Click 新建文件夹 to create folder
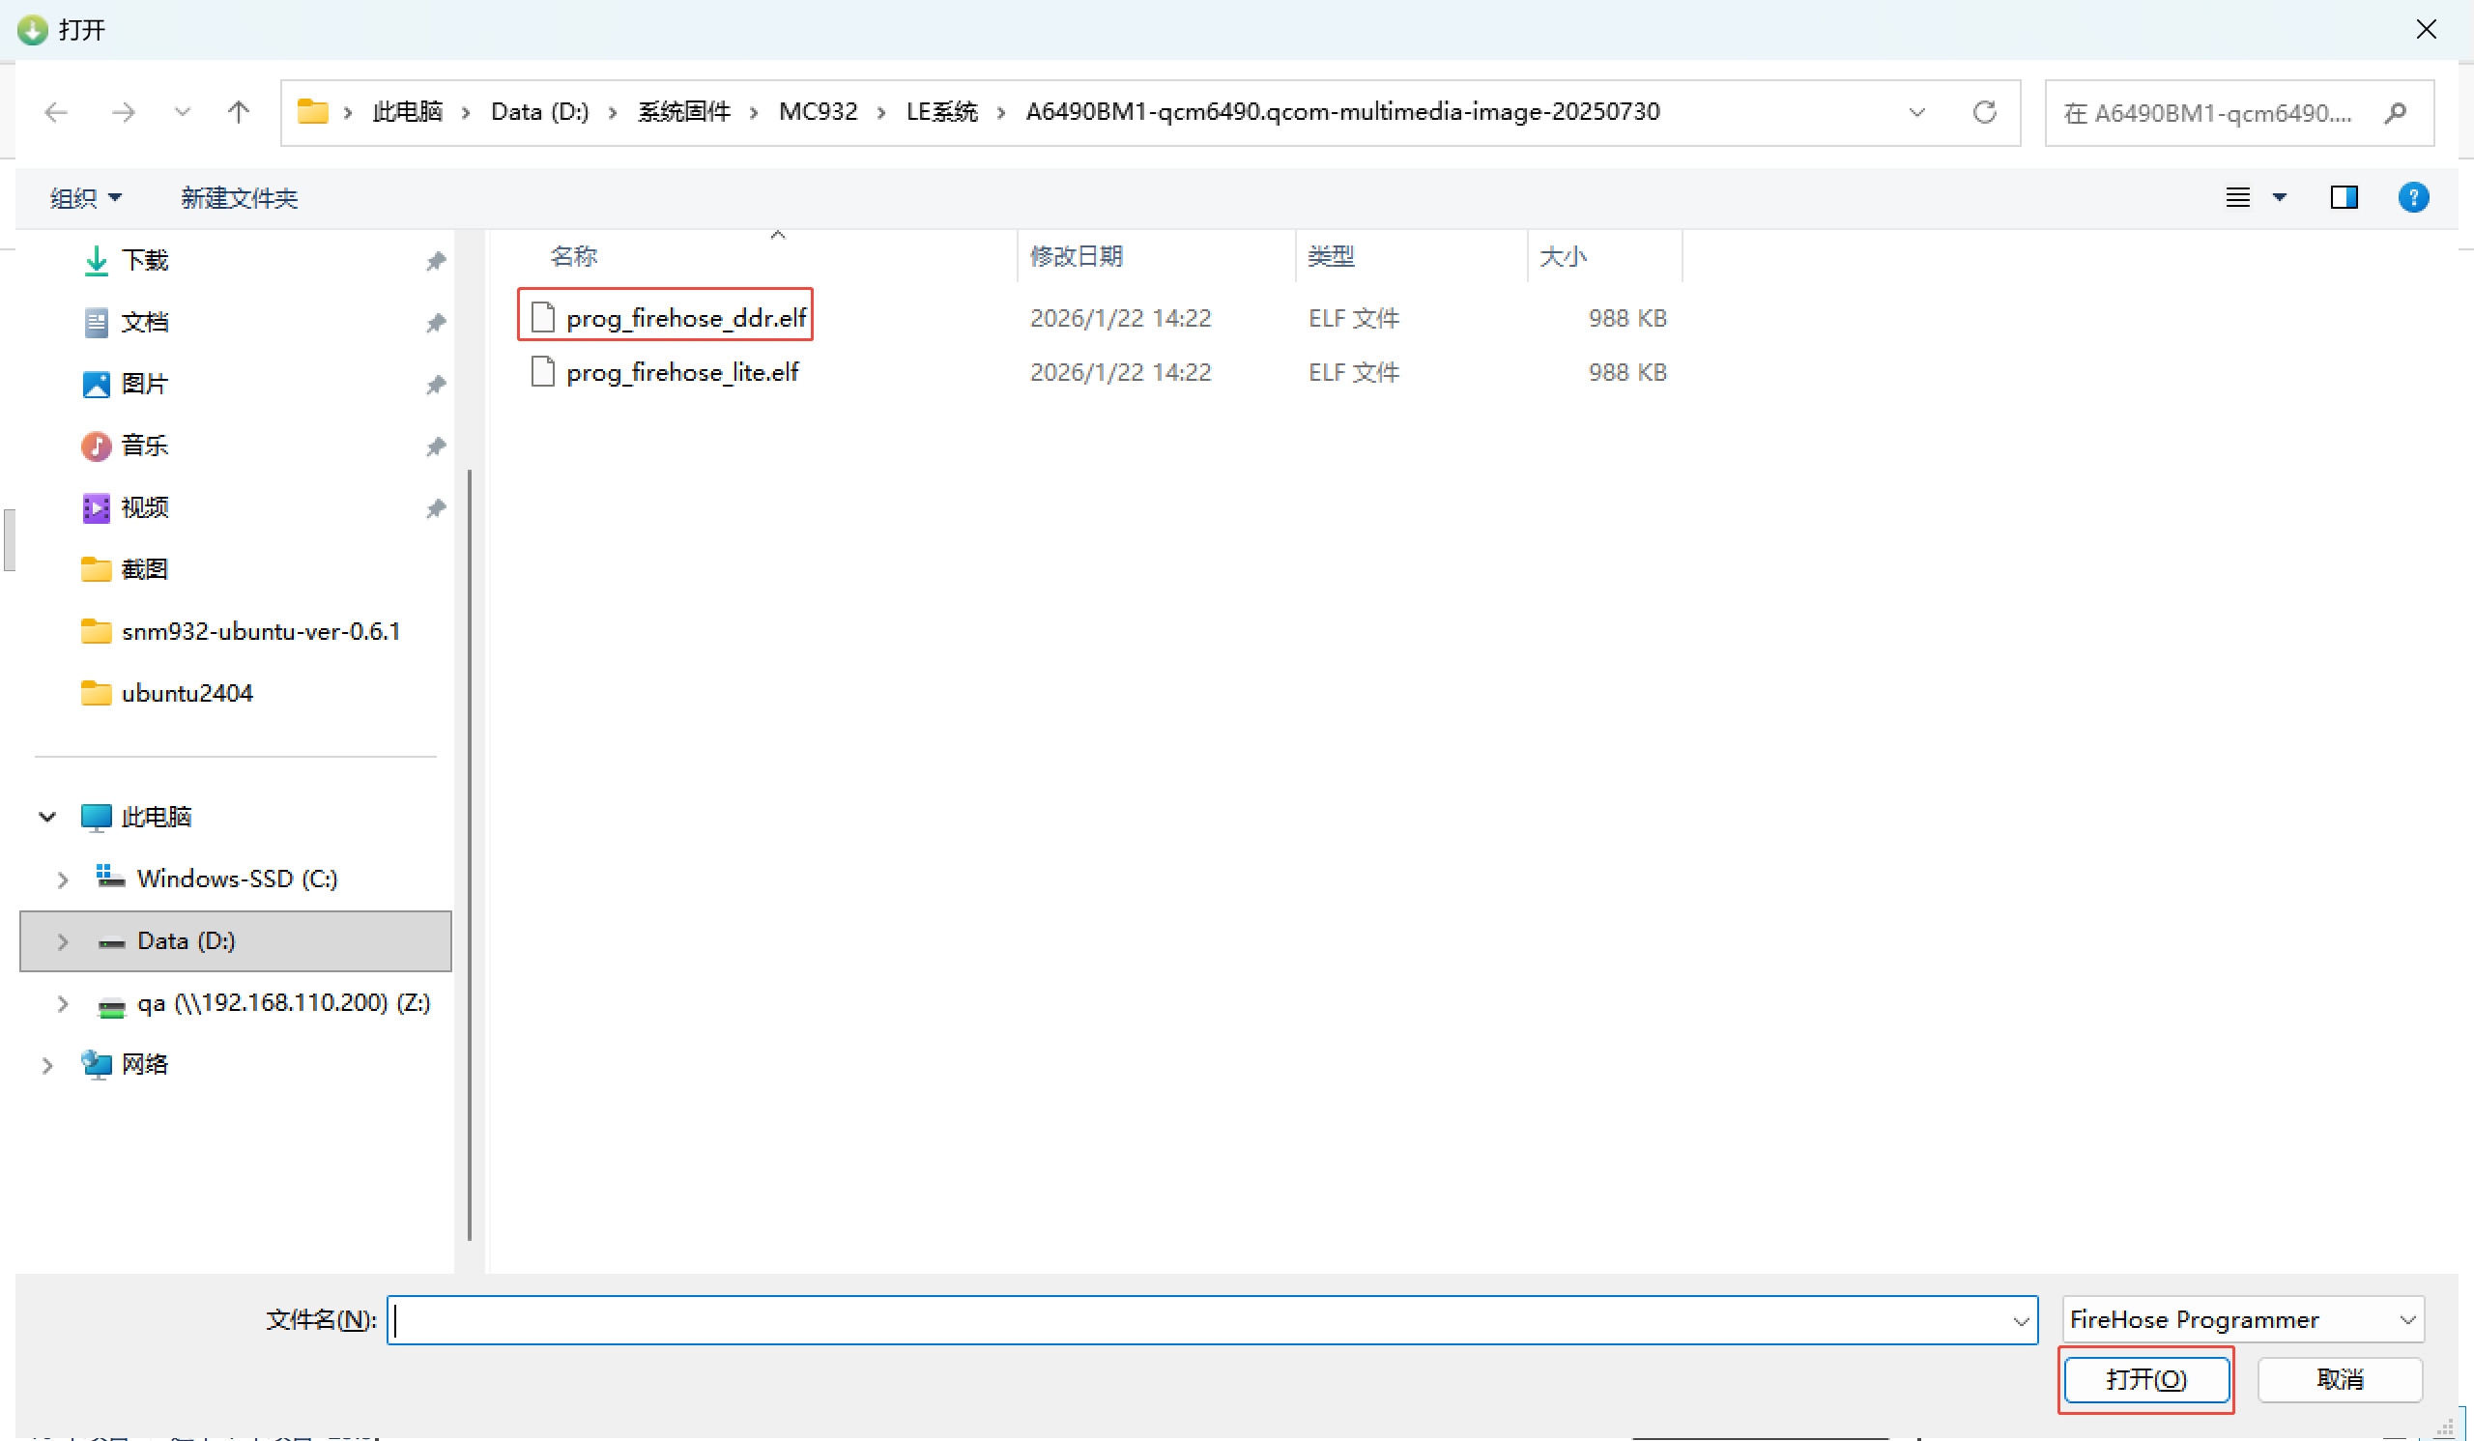2474x1441 pixels. click(x=239, y=198)
